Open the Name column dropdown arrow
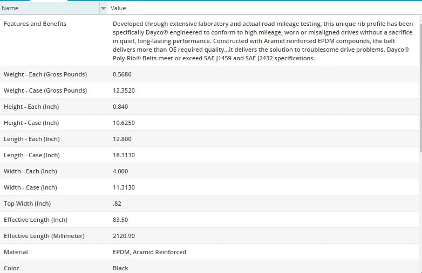Image resolution: width=422 pixels, height=273 pixels. [103, 8]
